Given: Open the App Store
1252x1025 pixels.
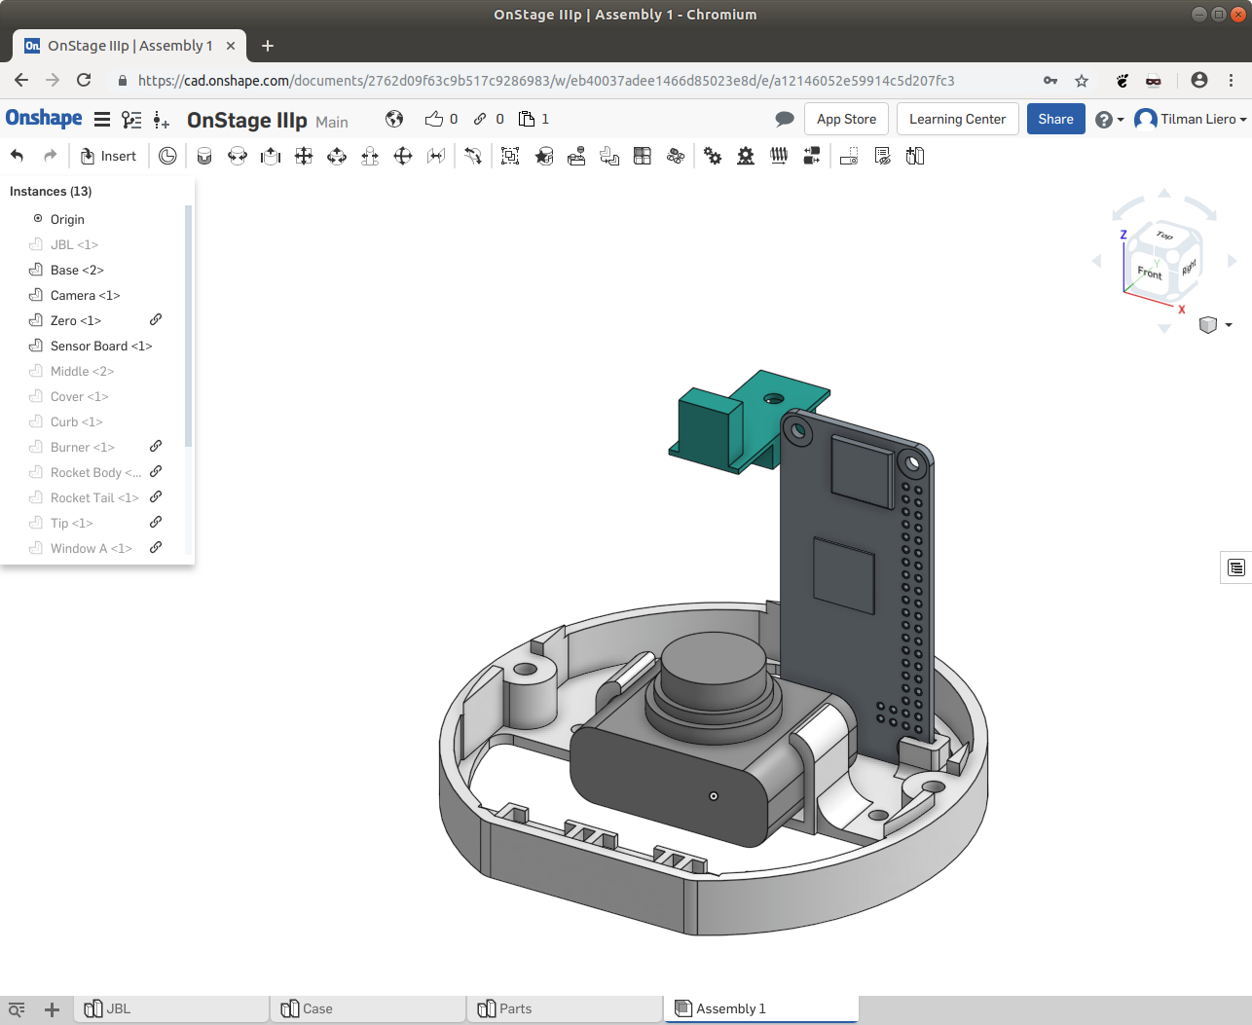Looking at the screenshot, I should (x=846, y=119).
